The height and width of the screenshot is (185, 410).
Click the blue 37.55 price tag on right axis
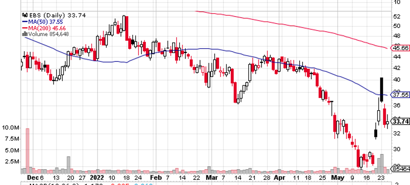tap(400, 95)
